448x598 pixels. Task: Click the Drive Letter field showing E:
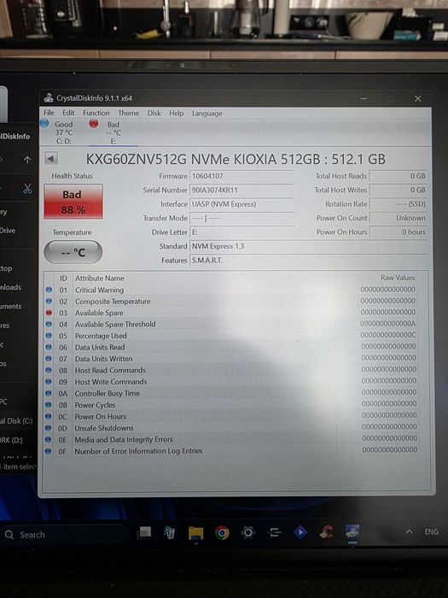click(241, 232)
